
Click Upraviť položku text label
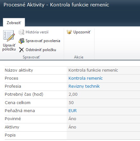tap(9, 47)
